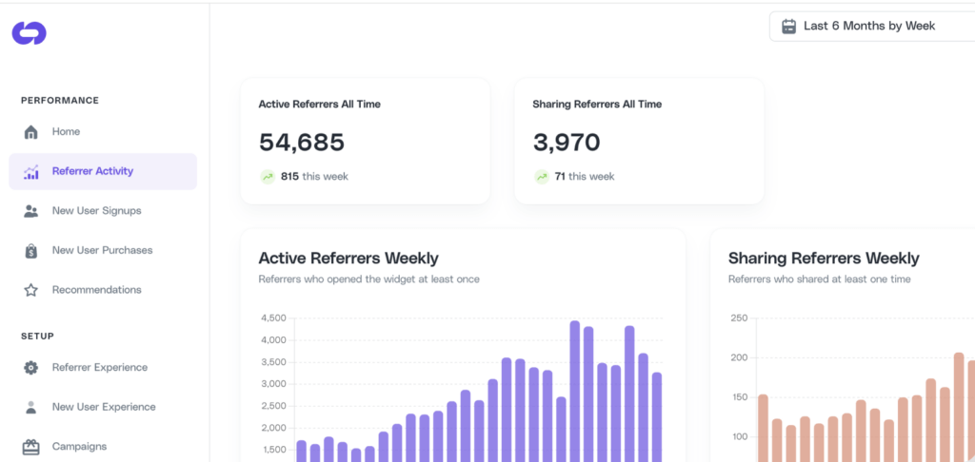Select Referrer Activity in sidebar
975x462 pixels.
pos(103,171)
